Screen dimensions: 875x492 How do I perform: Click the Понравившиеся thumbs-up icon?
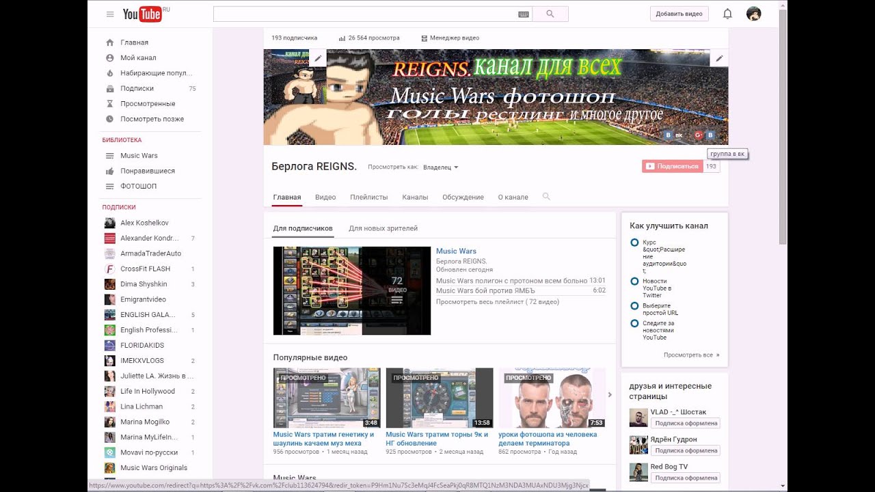(109, 171)
